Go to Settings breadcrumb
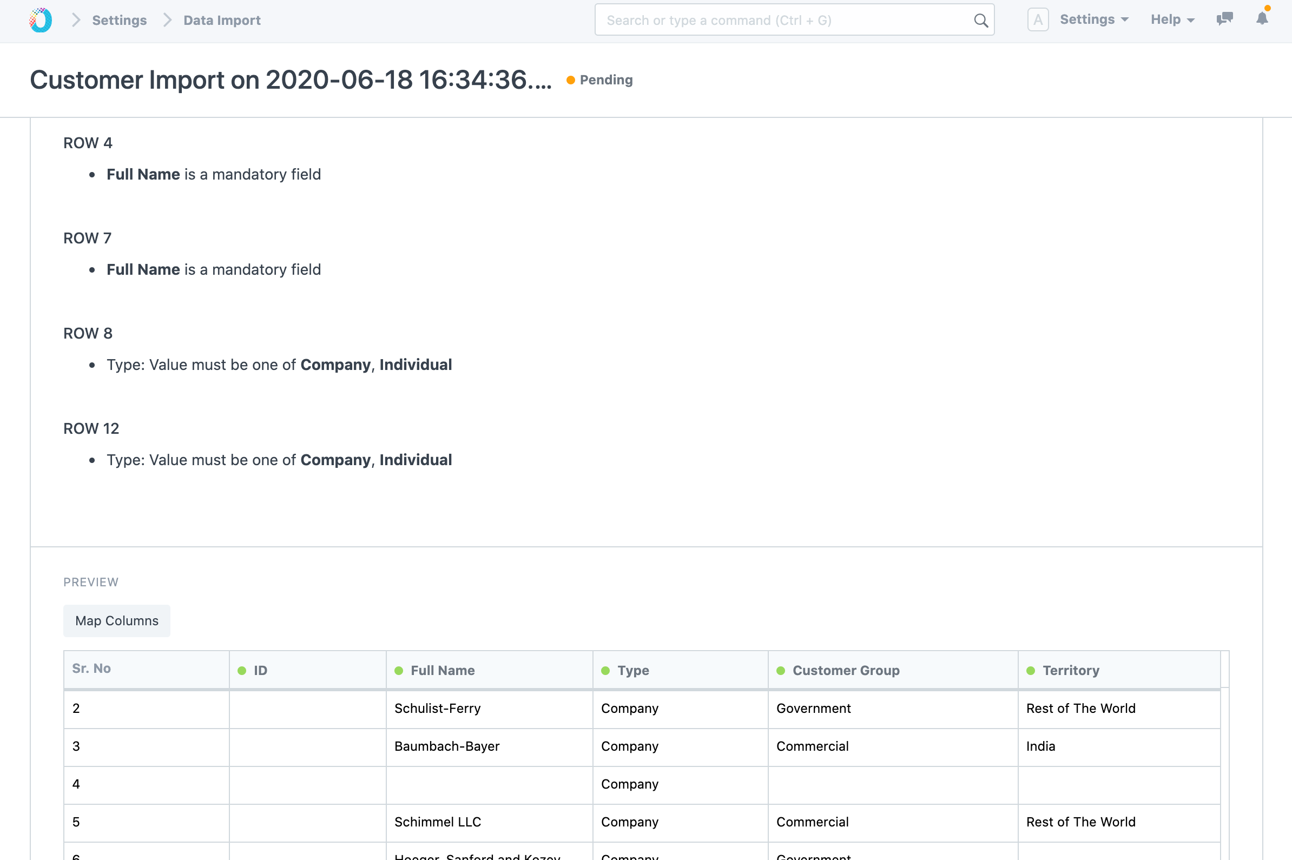Image resolution: width=1292 pixels, height=860 pixels. click(119, 21)
